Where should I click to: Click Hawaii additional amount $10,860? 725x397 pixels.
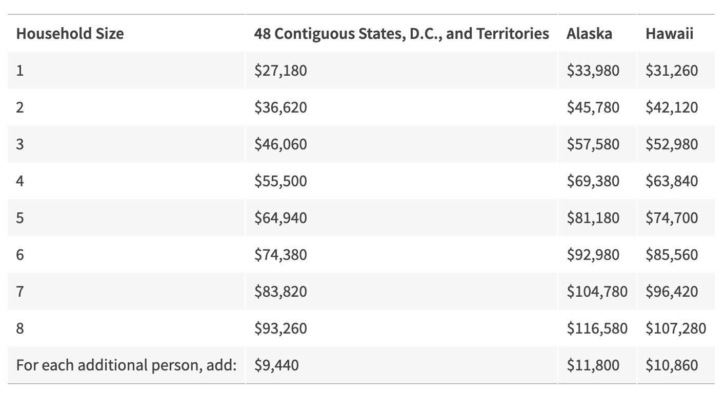(672, 365)
